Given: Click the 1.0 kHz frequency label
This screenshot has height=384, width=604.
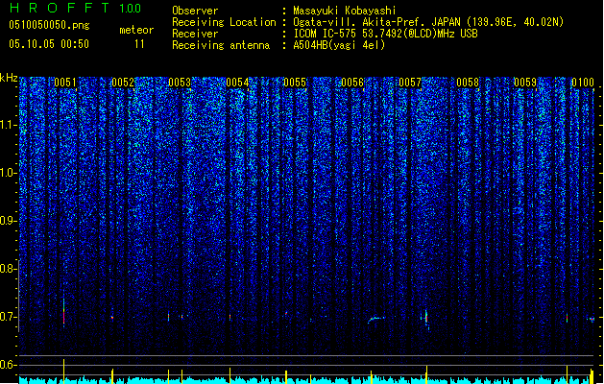Looking at the screenshot, I should [x=8, y=173].
